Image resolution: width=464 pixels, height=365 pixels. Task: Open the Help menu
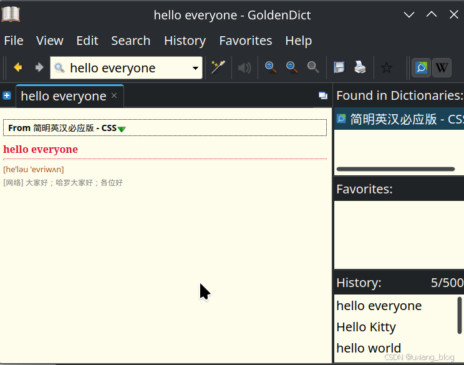coord(299,41)
